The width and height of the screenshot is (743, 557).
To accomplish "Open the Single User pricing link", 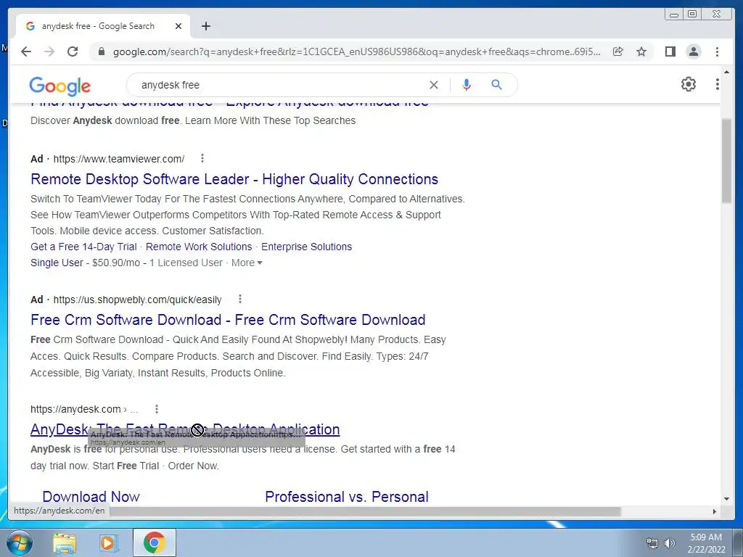I will tap(57, 263).
